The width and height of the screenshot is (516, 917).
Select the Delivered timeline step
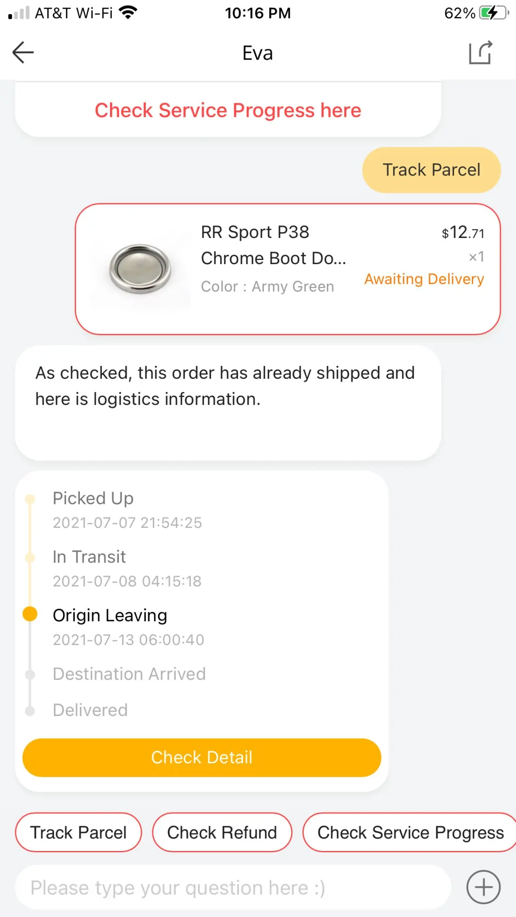(x=90, y=710)
